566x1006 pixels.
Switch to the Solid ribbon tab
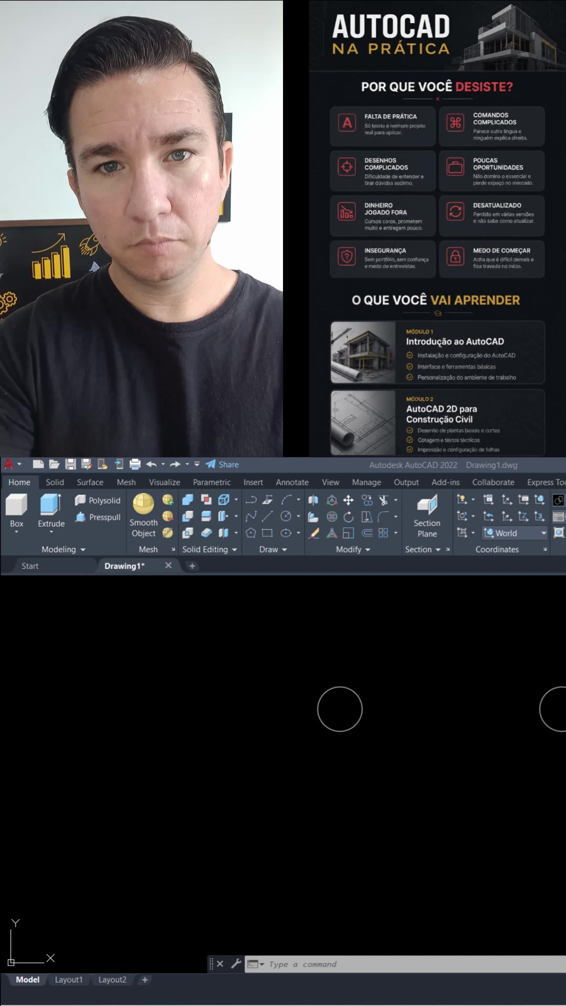55,482
